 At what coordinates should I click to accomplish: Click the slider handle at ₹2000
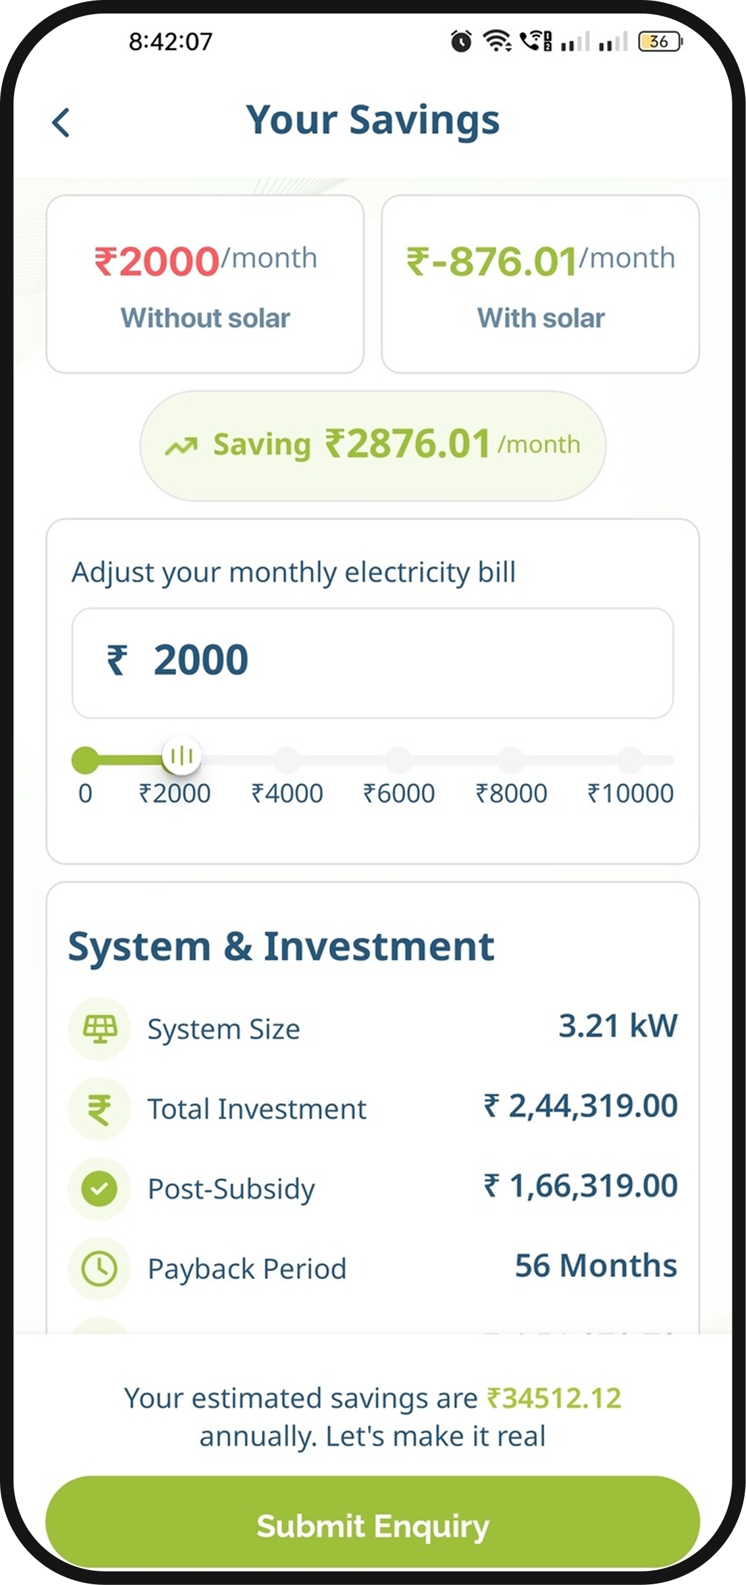click(182, 757)
